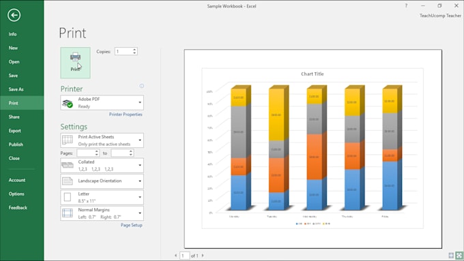Click the current page number field
The height and width of the screenshot is (261, 464).
185,256
